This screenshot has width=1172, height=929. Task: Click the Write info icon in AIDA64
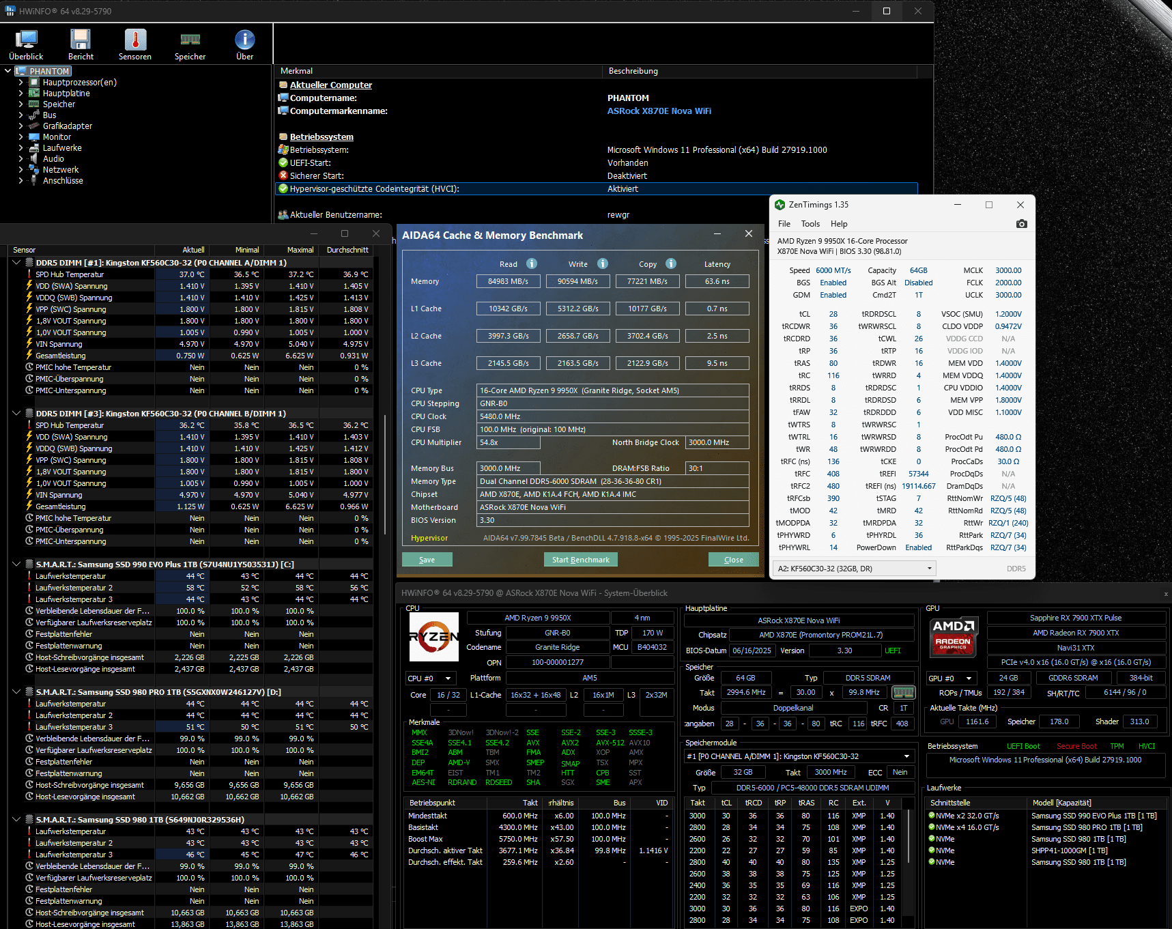603,264
